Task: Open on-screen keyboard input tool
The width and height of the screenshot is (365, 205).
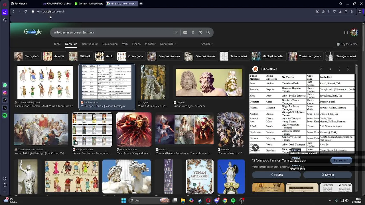Action: pos(185,32)
